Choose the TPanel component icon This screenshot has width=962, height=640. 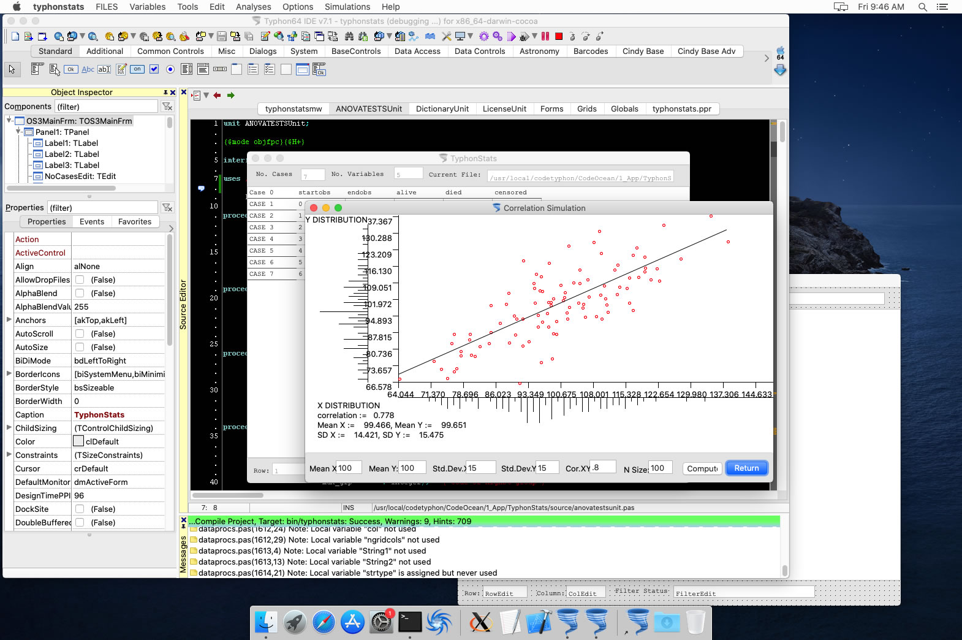[286, 69]
